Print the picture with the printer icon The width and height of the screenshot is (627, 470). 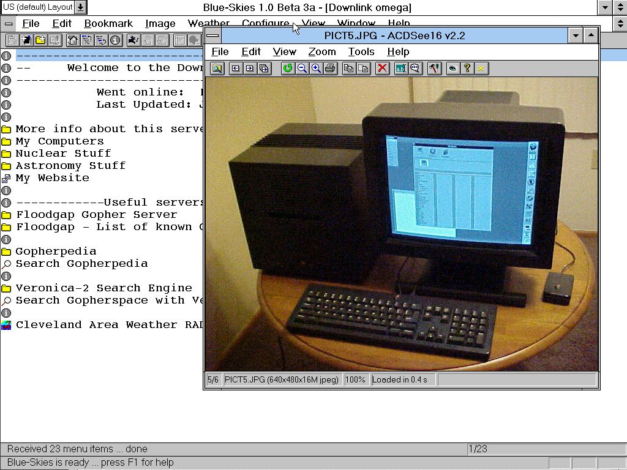(x=331, y=69)
